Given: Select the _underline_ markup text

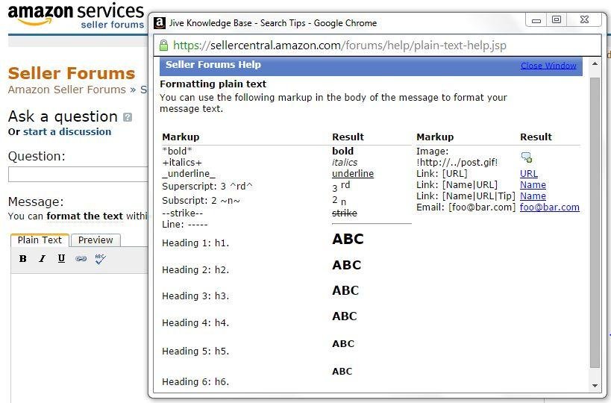Looking at the screenshot, I should pyautogui.click(x=189, y=173).
